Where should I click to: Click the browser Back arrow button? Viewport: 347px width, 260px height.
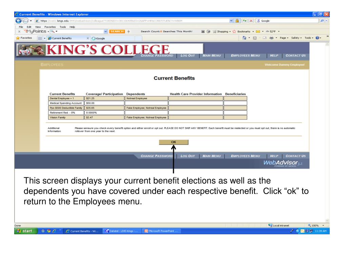(18, 21)
